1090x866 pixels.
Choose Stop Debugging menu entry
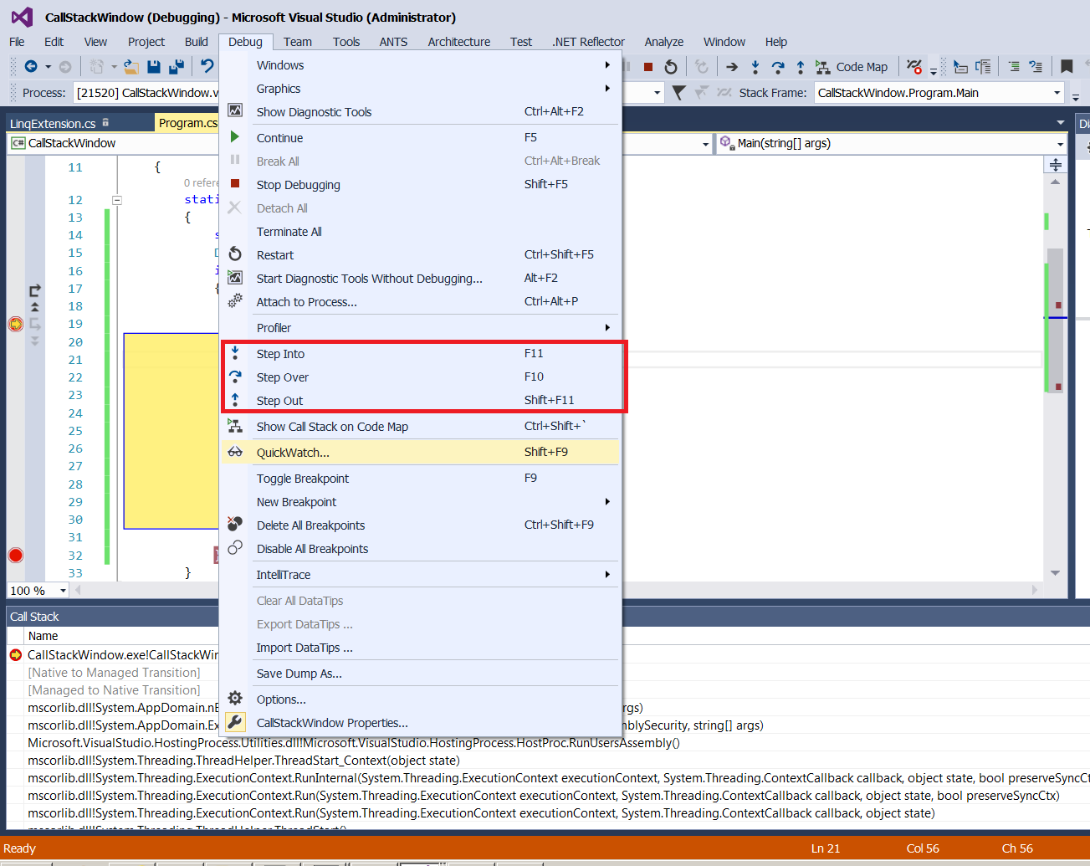coord(420,185)
